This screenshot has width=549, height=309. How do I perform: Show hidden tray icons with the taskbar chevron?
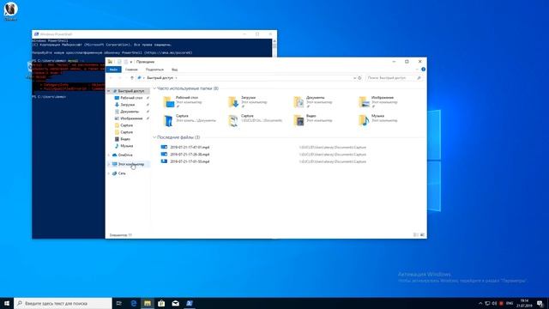[x=480, y=303]
